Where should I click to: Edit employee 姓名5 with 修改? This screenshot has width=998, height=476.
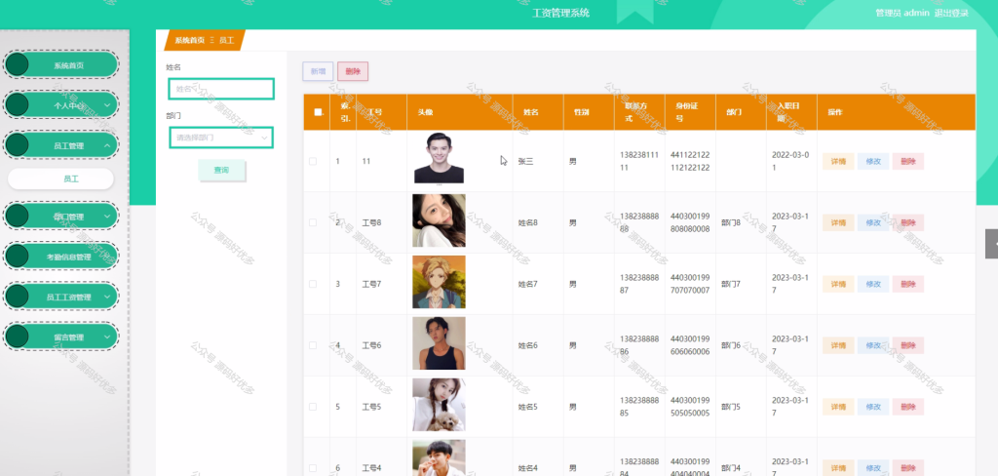tap(873, 407)
